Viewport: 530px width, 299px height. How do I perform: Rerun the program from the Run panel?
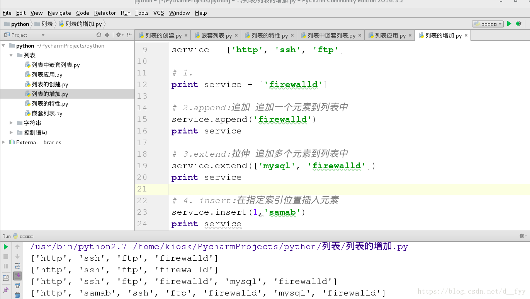pyautogui.click(x=6, y=247)
